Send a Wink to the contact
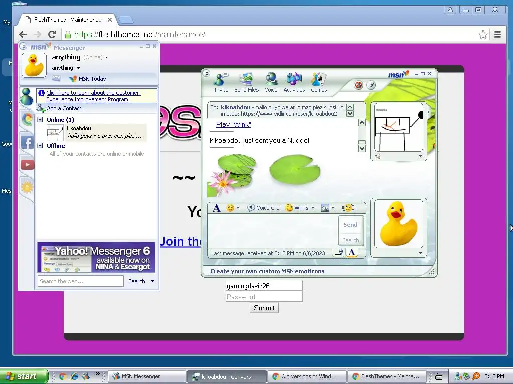 297,208
